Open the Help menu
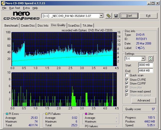This screenshot has width=161, height=130. pyautogui.click(x=35, y=8)
